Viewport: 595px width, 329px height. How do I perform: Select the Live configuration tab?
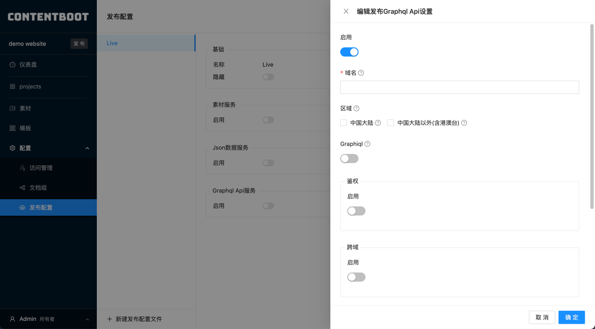146,43
